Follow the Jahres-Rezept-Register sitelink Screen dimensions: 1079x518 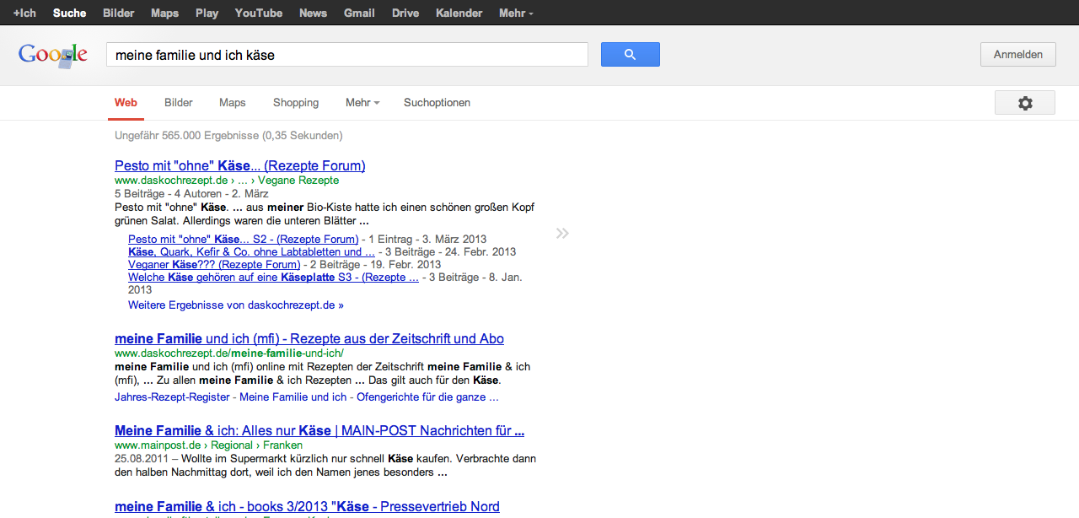172,397
